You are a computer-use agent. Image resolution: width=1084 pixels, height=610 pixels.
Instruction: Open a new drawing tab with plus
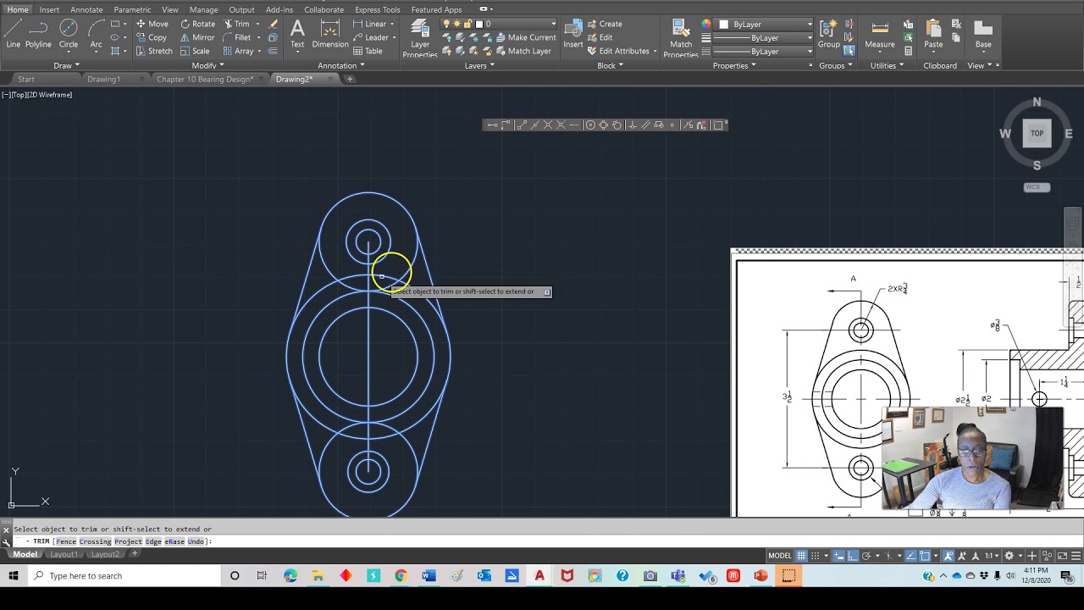(x=350, y=79)
